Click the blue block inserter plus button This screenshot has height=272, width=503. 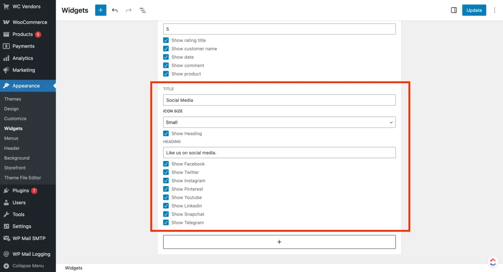[x=101, y=10]
